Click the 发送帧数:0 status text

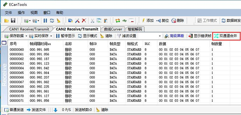[83, 110]
